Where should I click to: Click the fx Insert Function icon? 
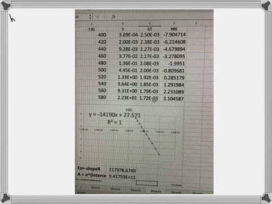pos(113,16)
